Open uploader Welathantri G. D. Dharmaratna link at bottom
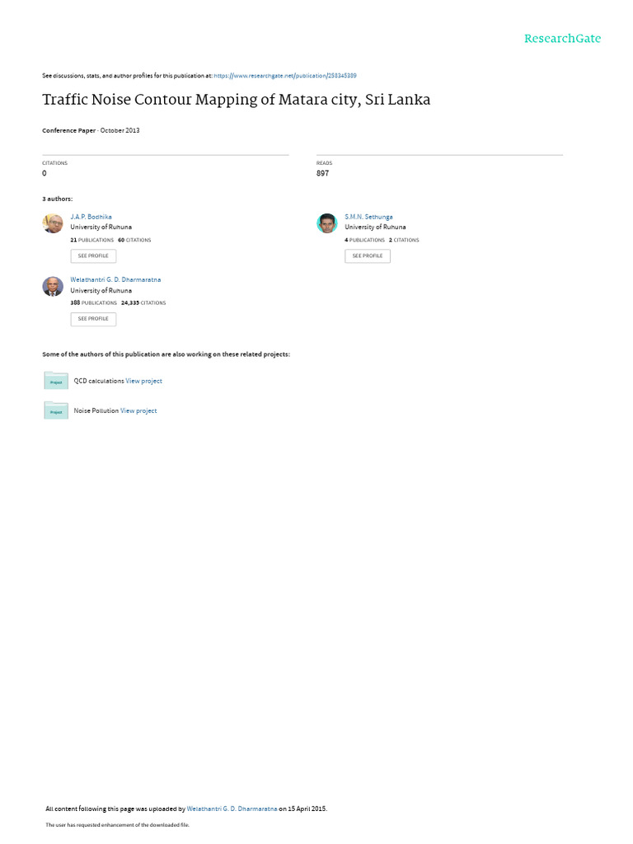The width and height of the screenshot is (633, 844). 232,809
